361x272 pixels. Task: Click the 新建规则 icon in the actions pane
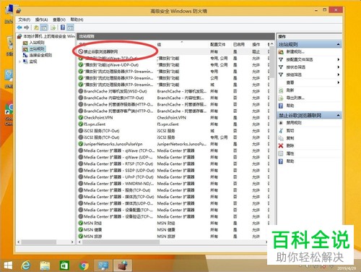[x=281, y=52]
